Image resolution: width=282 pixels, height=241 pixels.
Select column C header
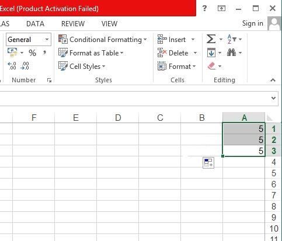coord(160,118)
